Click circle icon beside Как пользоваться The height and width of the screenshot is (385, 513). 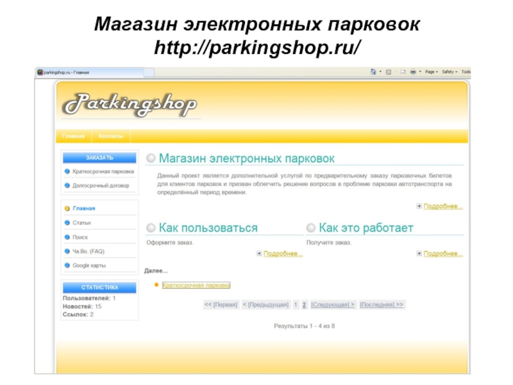pyautogui.click(x=151, y=228)
